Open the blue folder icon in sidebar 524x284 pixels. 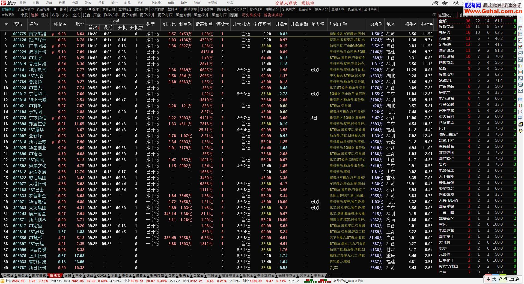(520, 99)
